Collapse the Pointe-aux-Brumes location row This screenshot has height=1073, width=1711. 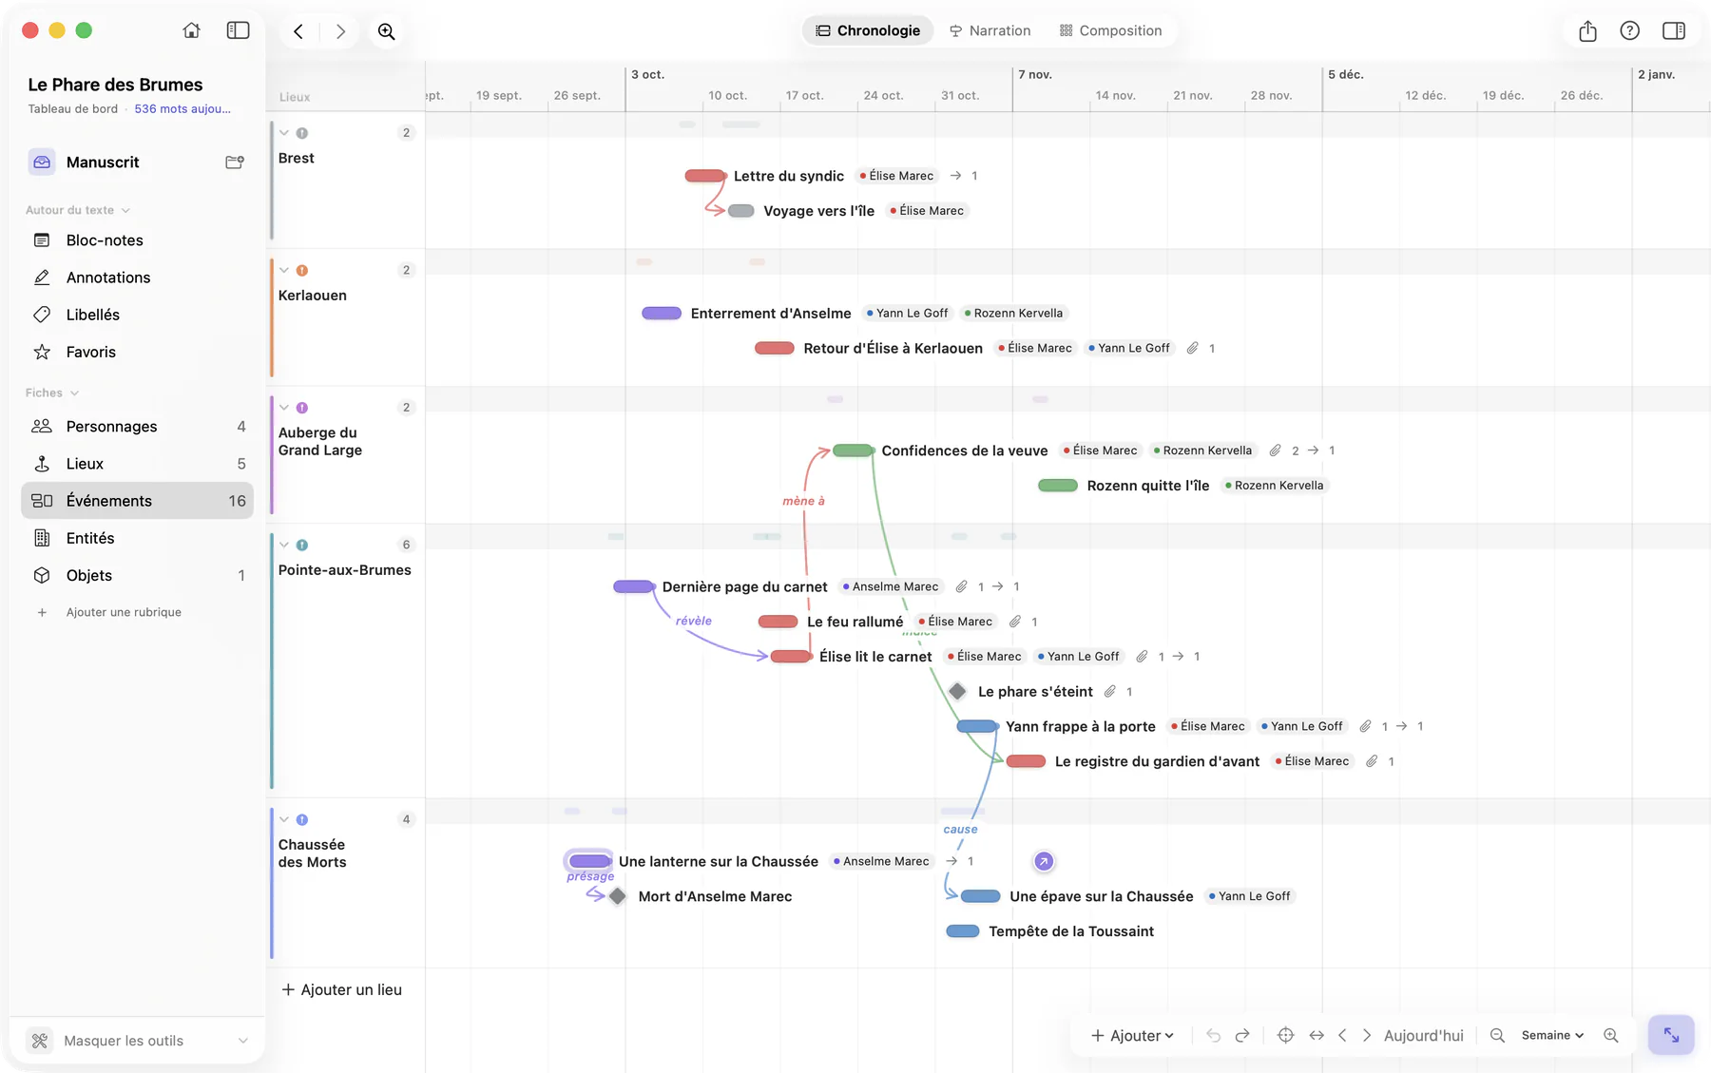click(284, 546)
